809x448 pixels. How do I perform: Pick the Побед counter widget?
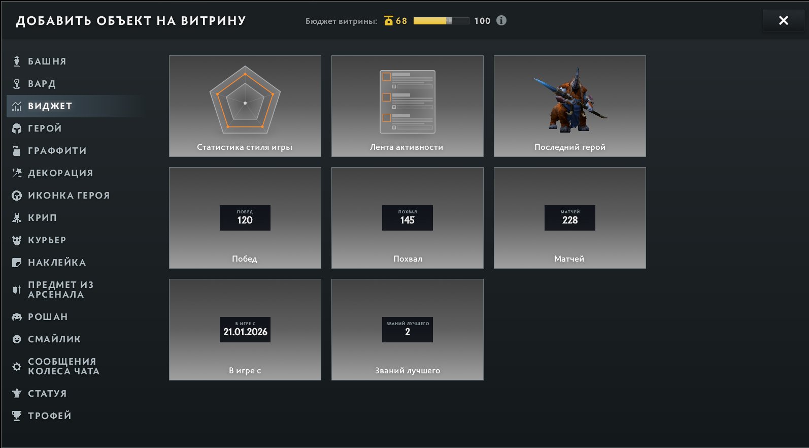pyautogui.click(x=245, y=218)
